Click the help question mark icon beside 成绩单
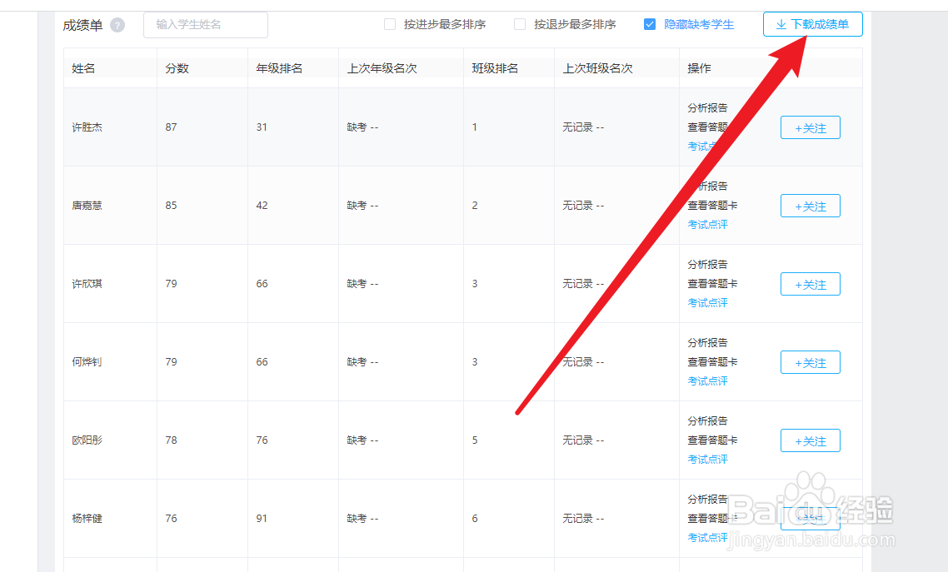Image resolution: width=948 pixels, height=572 pixels. (118, 25)
